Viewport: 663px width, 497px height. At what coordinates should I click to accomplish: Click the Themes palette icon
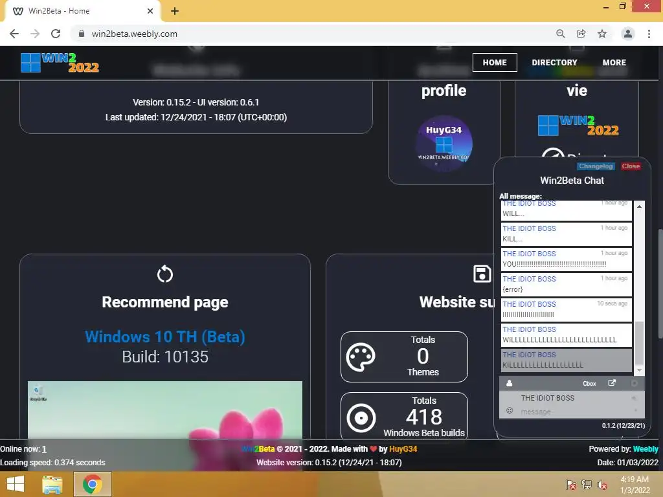361,357
